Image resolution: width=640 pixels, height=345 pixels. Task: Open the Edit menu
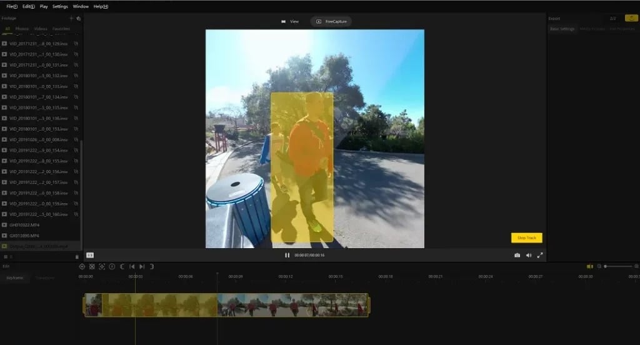click(x=29, y=6)
